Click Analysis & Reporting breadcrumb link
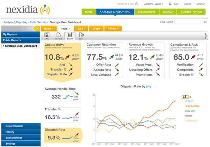 click(15, 22)
